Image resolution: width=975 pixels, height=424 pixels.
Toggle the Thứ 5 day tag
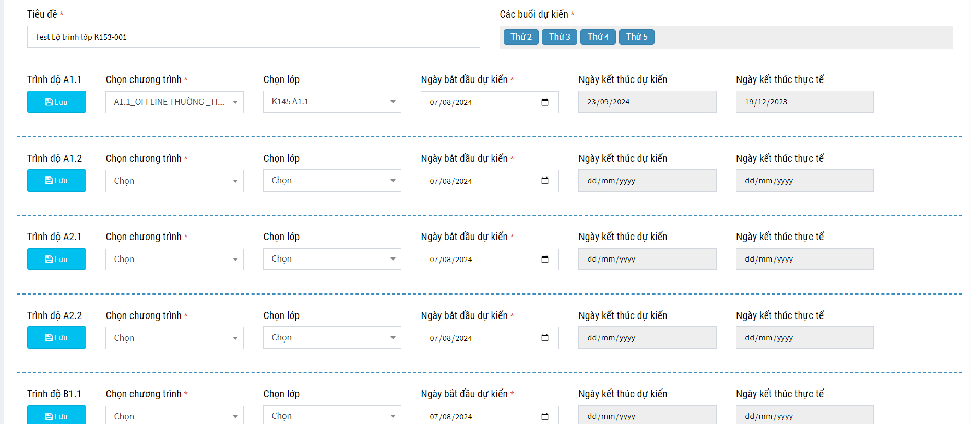(x=637, y=37)
